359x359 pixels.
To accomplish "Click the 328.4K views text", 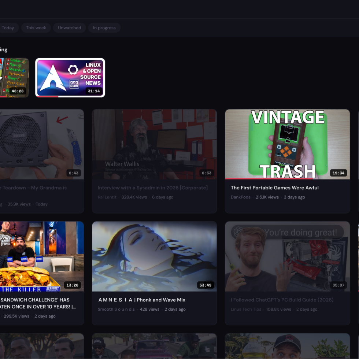I will [x=134, y=197].
